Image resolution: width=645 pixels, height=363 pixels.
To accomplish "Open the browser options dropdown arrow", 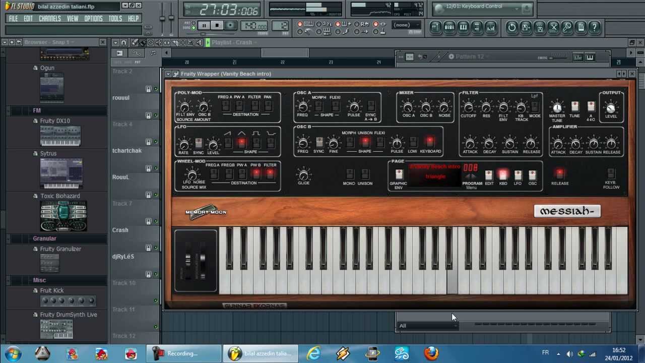I will pos(5,42).
